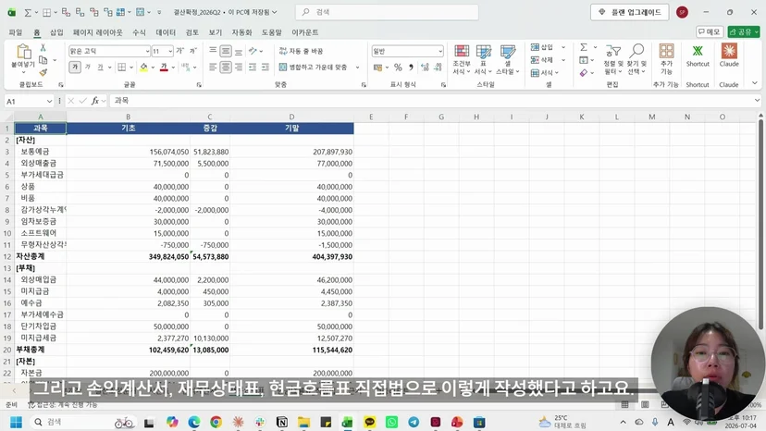The width and height of the screenshot is (766, 431).
Task: Open Sort & Filter (정렬 및 필터)
Action: point(612,59)
